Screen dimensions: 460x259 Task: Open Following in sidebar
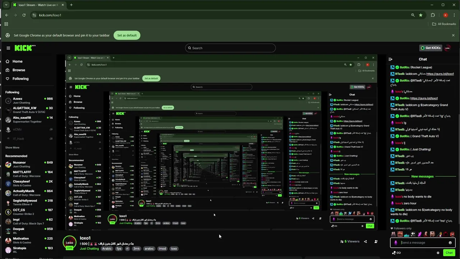[20, 78]
